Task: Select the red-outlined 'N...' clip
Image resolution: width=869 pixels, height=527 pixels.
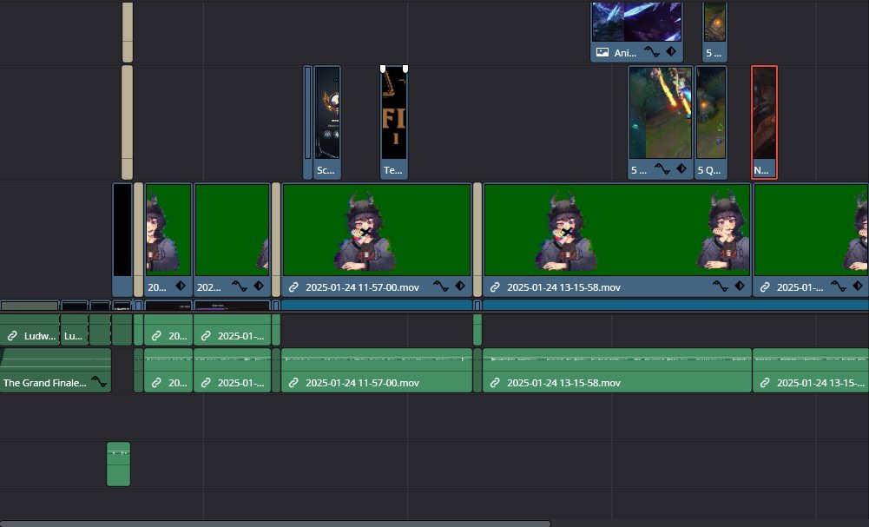Action: [764, 122]
